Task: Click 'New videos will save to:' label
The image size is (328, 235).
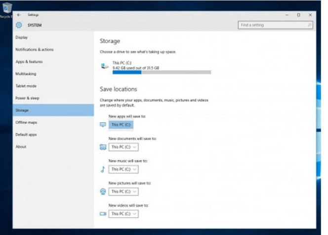Action: click(x=128, y=205)
